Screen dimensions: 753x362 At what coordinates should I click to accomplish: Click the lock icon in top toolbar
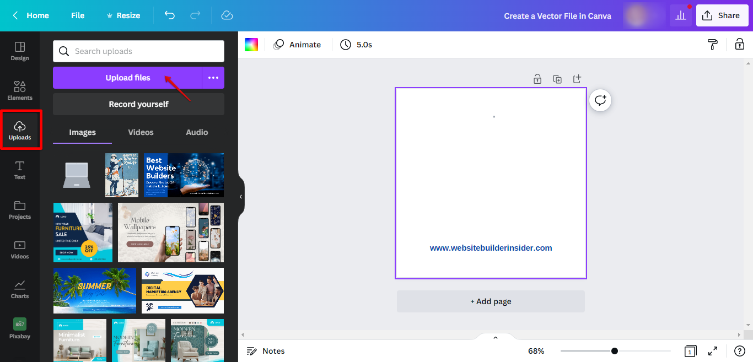[x=739, y=45]
